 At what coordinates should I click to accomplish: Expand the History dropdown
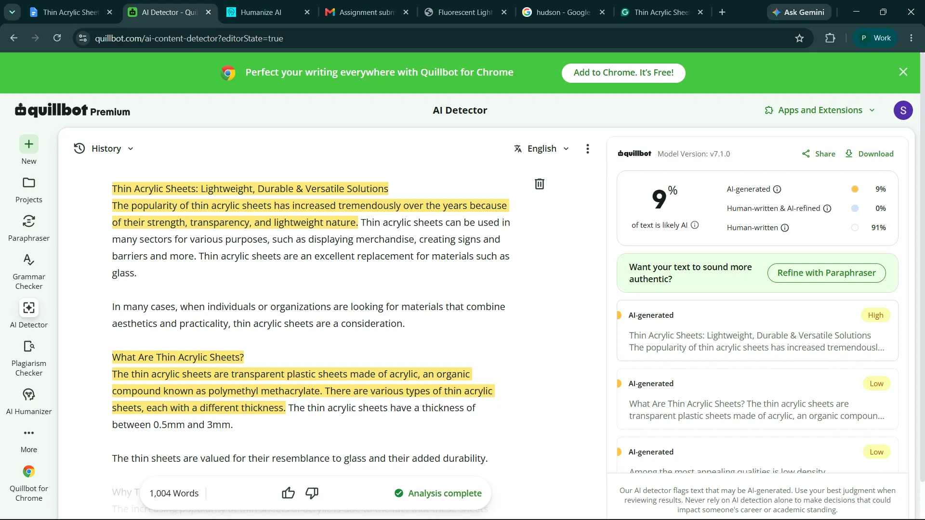104,149
